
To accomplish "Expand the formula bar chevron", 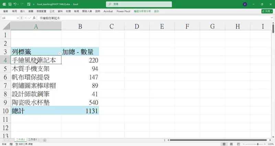I will [272, 18].
